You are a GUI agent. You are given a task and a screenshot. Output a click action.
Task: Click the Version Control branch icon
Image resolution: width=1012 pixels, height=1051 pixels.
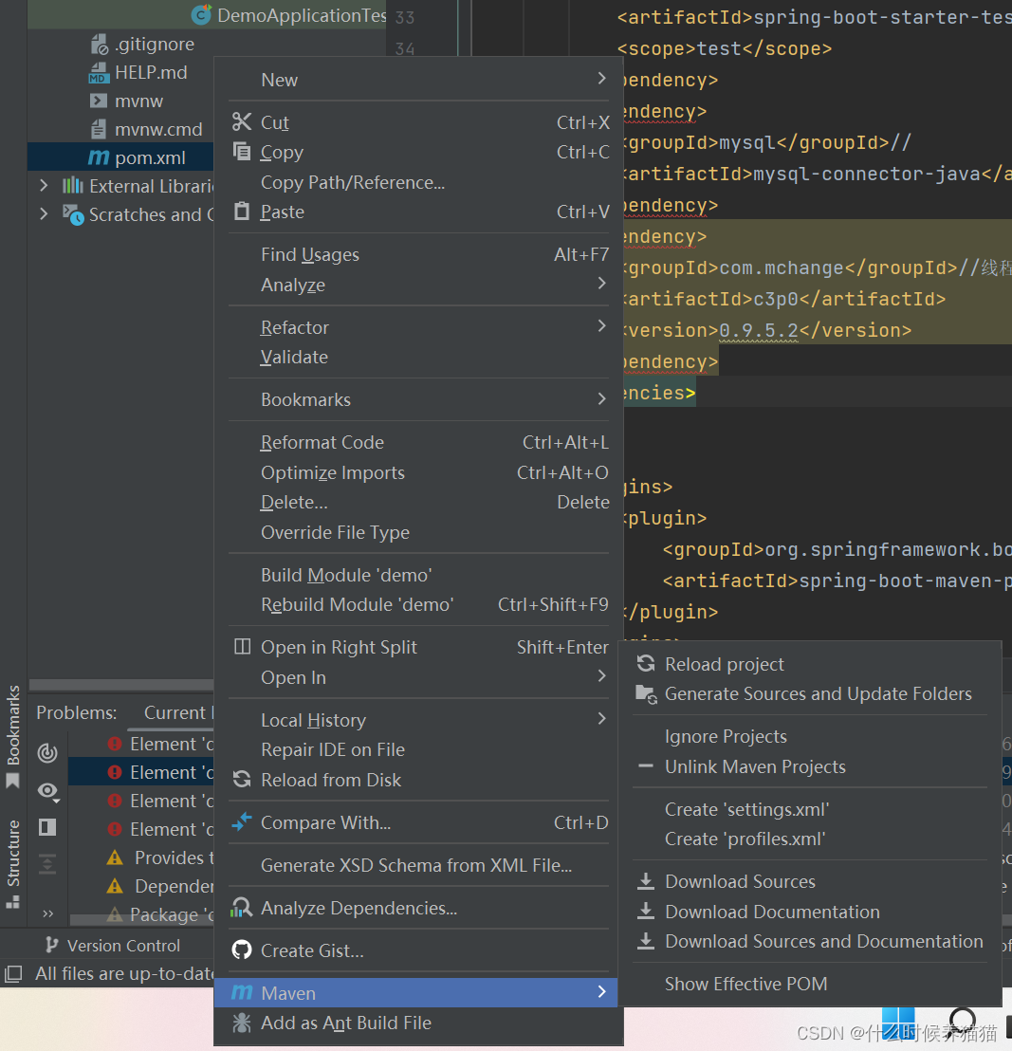pos(51,945)
